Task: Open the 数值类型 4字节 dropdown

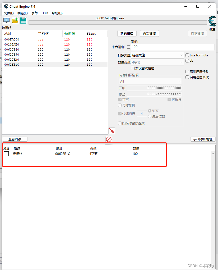Action: (x=157, y=62)
